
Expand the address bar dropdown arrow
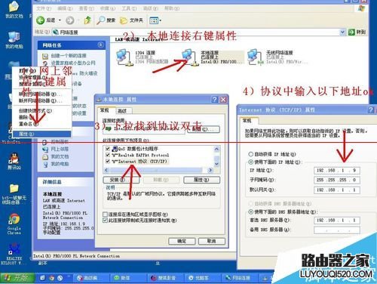(x=342, y=32)
